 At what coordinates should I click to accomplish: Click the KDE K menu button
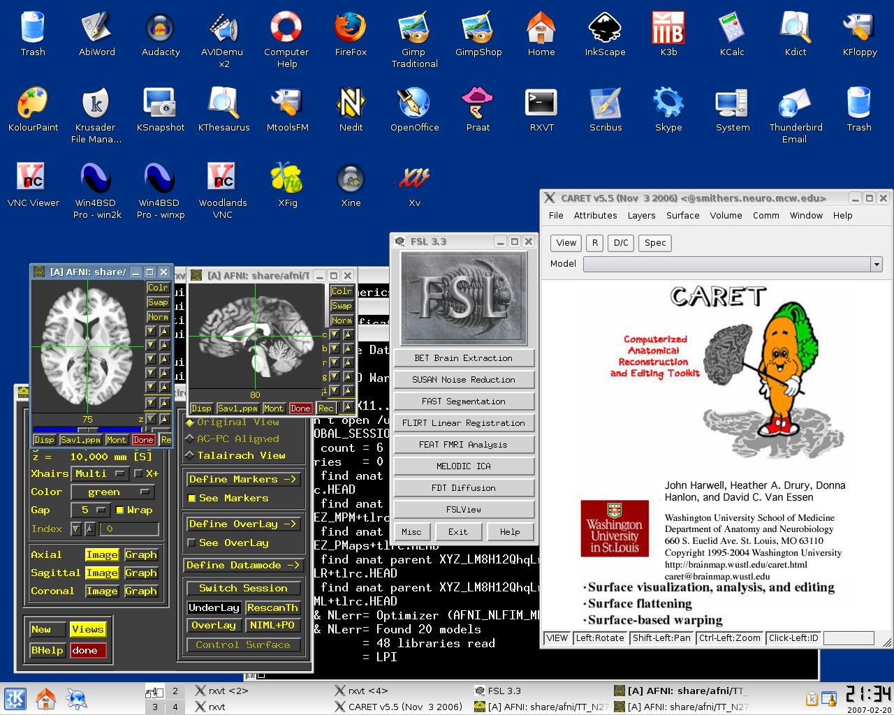15,698
